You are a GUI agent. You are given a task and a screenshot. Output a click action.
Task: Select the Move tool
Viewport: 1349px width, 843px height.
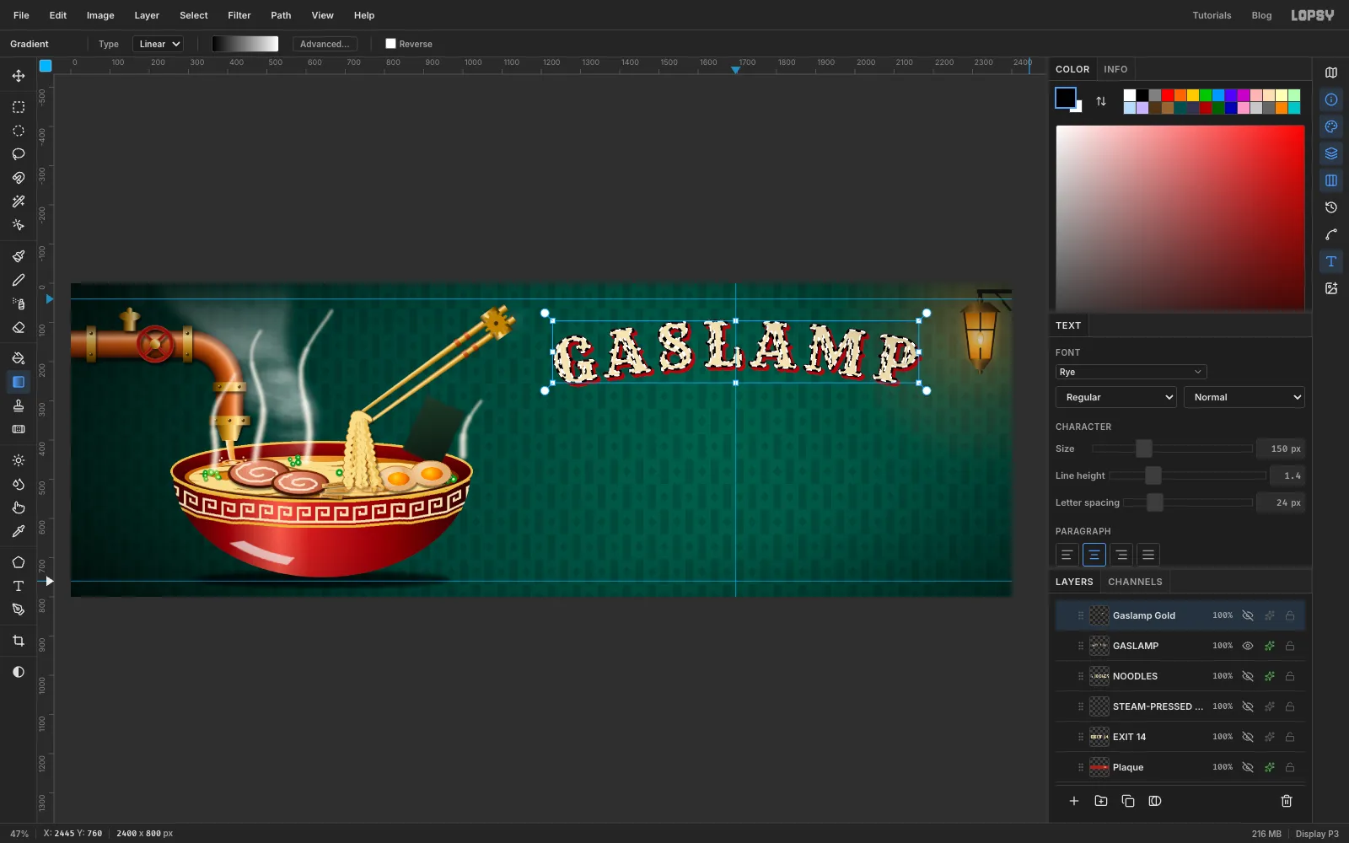[19, 76]
